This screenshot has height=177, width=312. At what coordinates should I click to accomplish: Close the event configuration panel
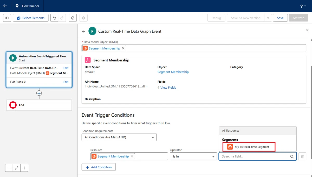(307, 30)
